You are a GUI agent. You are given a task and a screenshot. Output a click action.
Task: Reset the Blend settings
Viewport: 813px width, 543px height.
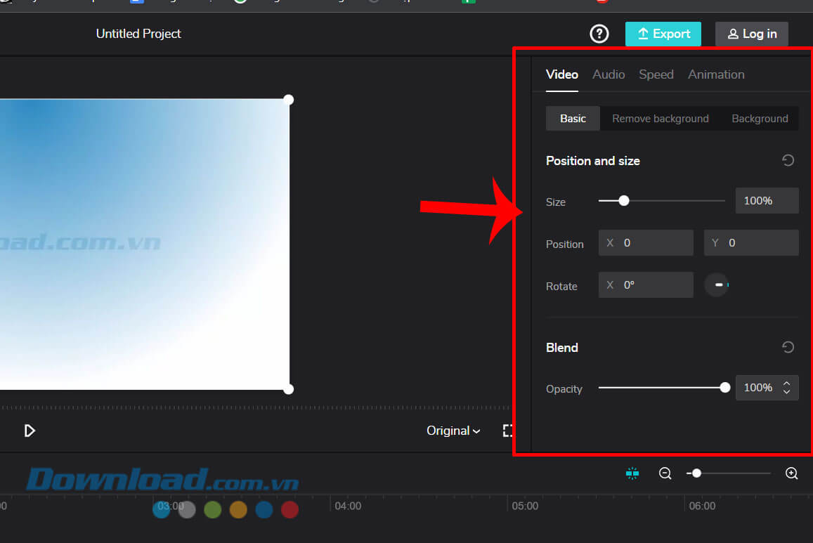788,348
